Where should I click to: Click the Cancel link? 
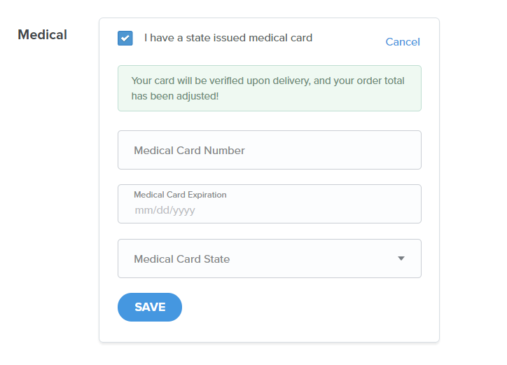pos(403,42)
